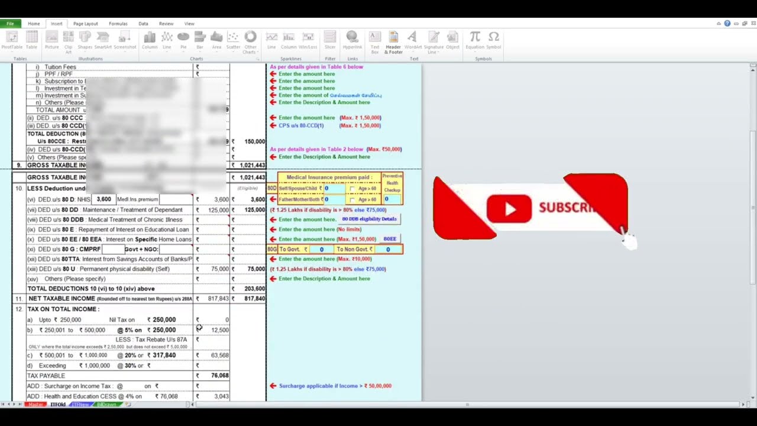Insert a Column sparkline

coord(289,40)
